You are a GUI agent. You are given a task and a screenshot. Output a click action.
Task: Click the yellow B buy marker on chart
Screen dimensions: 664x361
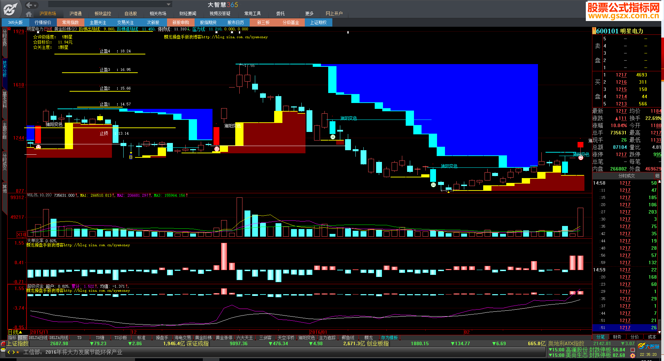tap(131, 157)
